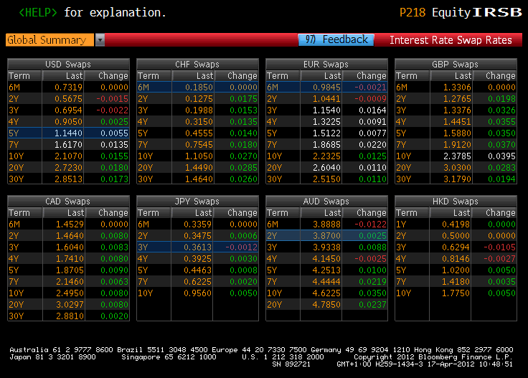Image resolution: width=528 pixels, height=378 pixels.
Task: Click AUD Swaps 20Y last 4.7850
Action: 326,304
